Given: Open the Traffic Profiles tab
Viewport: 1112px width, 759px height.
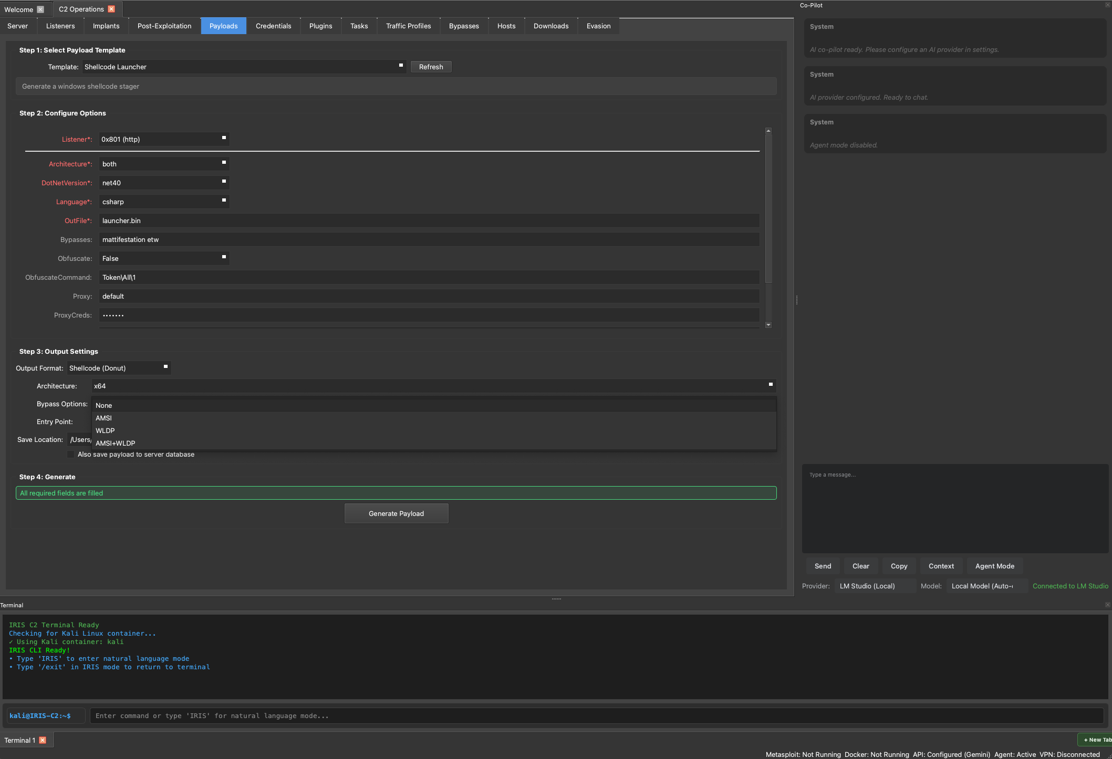Looking at the screenshot, I should coord(409,26).
